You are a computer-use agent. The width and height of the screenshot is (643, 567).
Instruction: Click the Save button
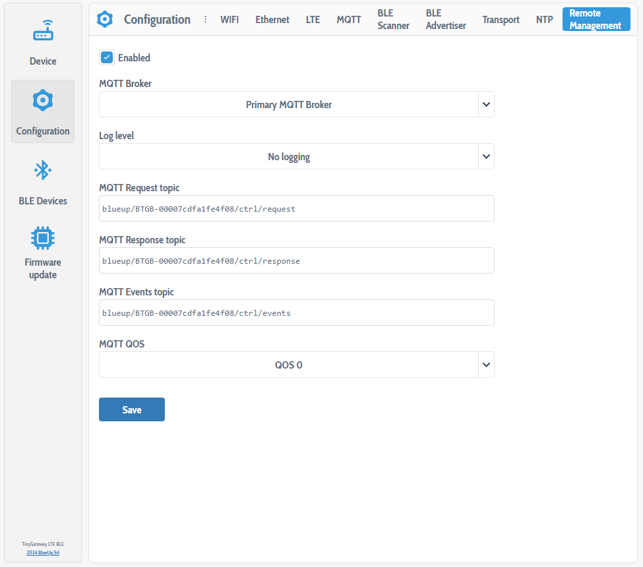pyautogui.click(x=131, y=409)
